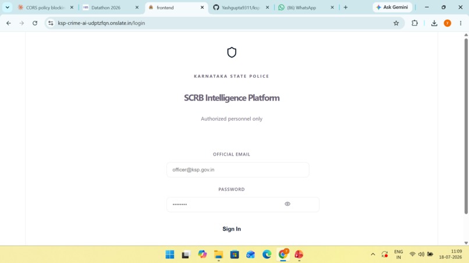
Task: Open the Windows Start menu
Action: [169, 254]
